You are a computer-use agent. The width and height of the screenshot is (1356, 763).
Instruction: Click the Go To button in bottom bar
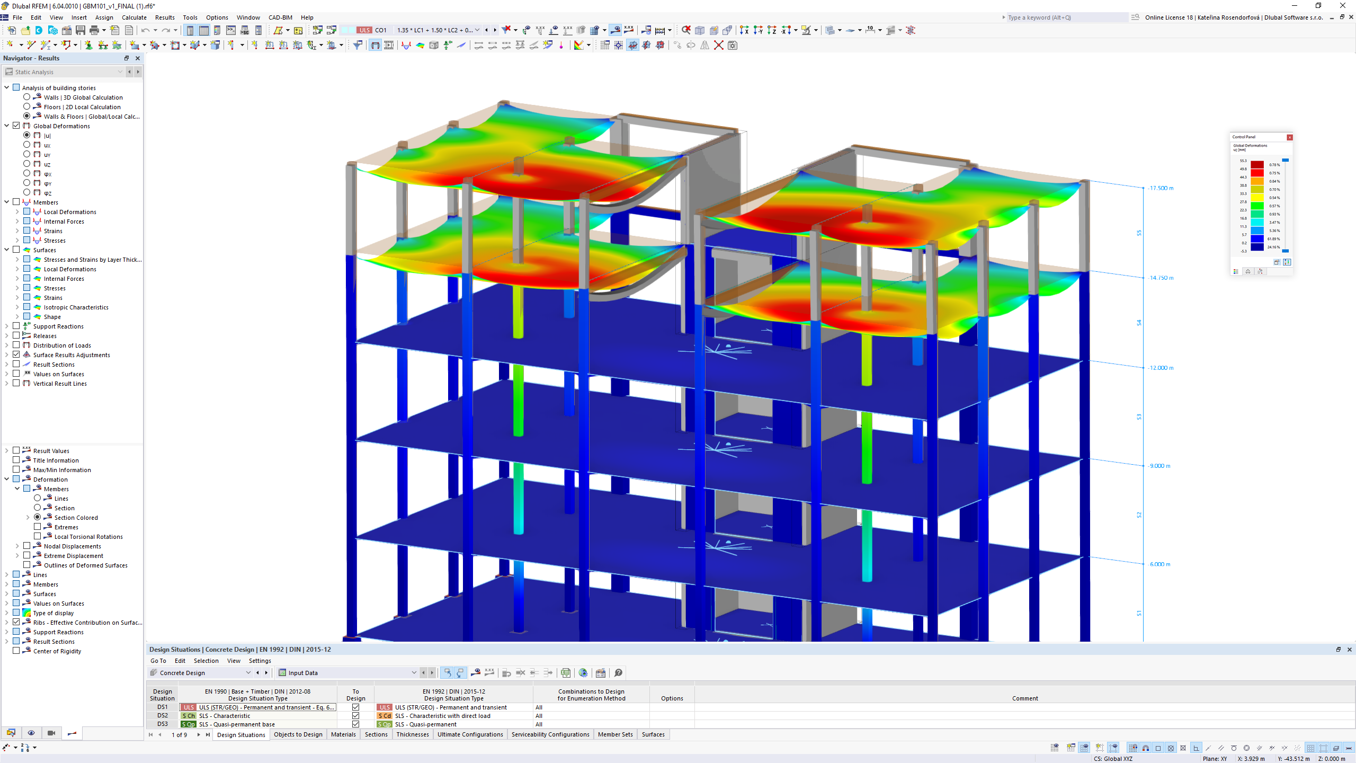[159, 661]
